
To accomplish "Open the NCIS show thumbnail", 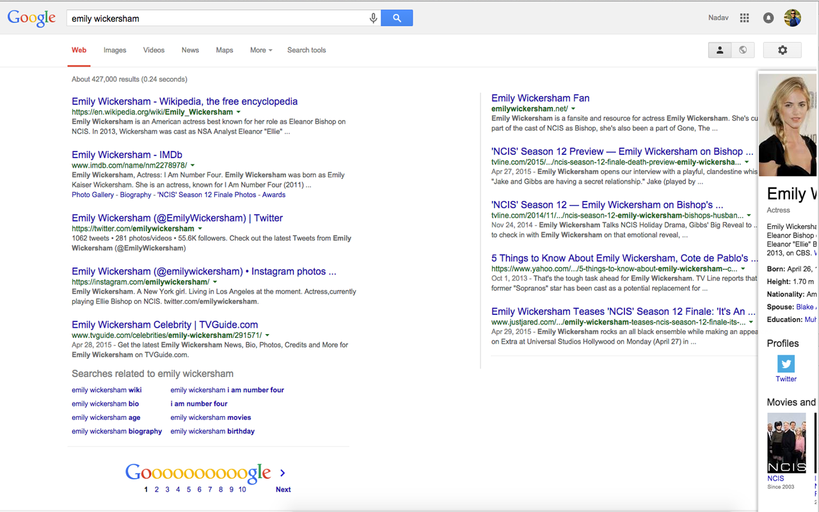I will coord(786,443).
